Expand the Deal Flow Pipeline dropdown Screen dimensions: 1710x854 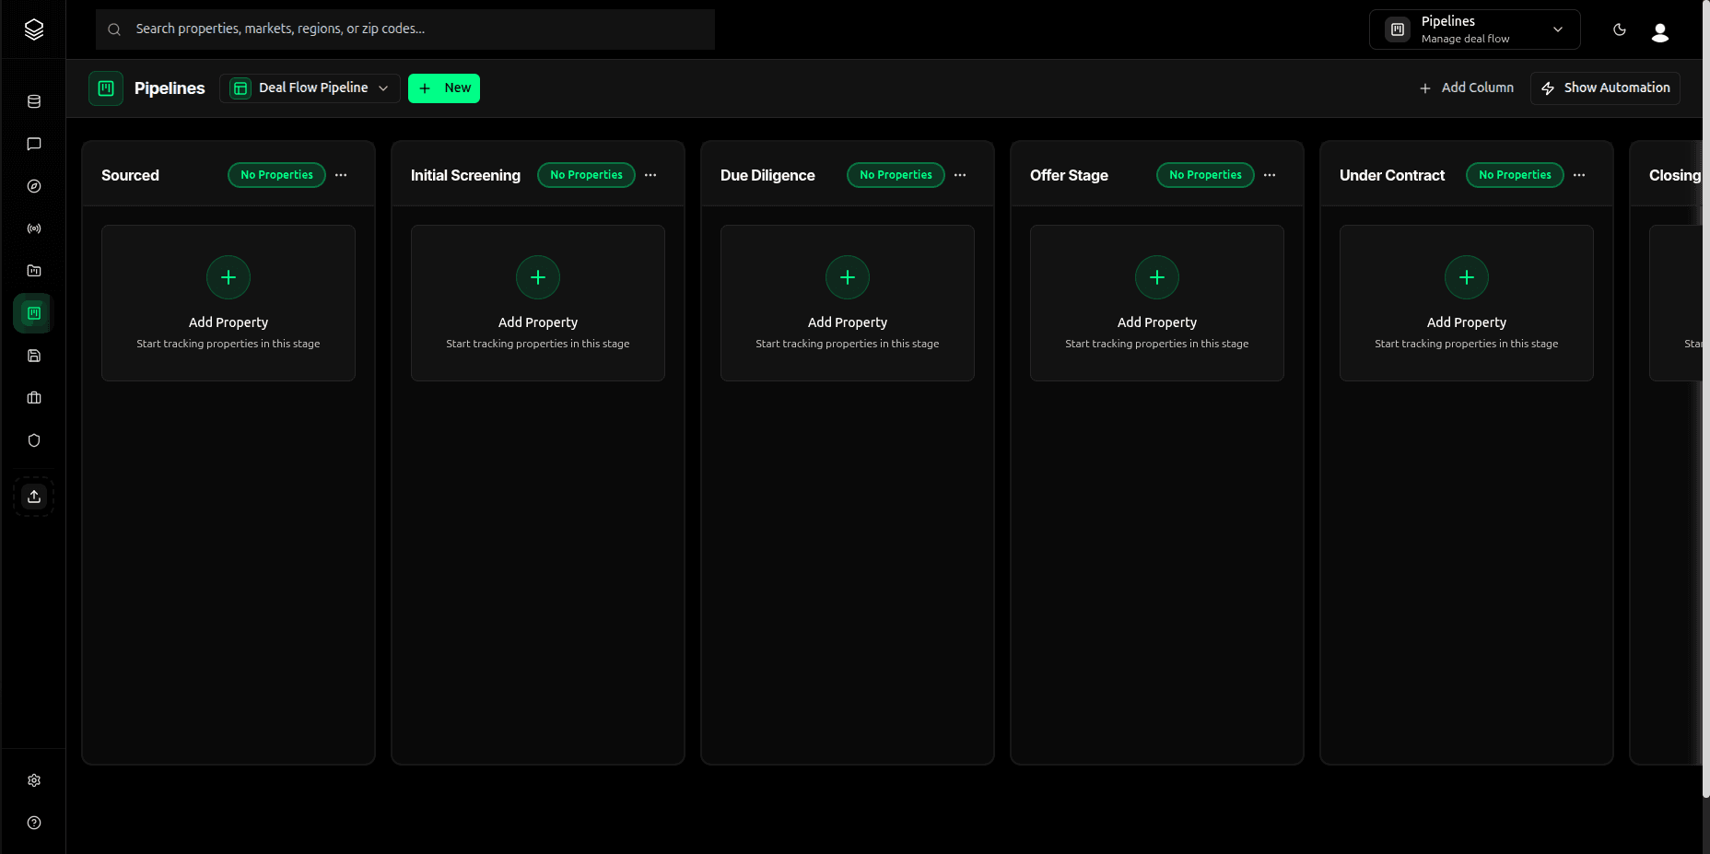[310, 88]
